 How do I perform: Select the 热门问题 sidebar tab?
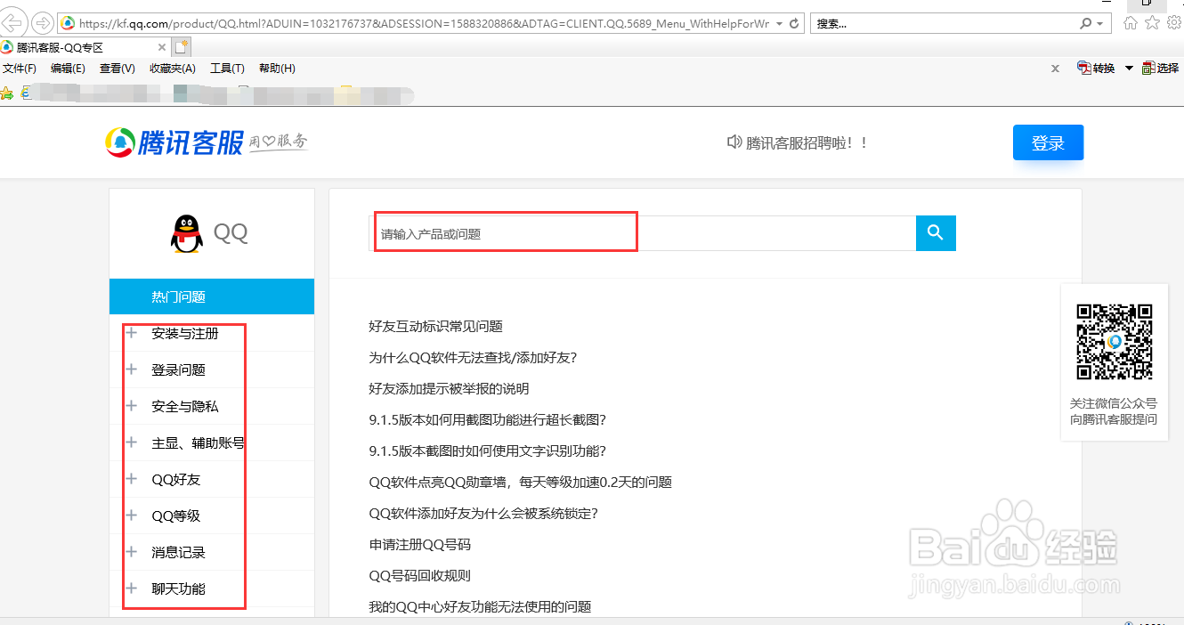[x=212, y=296]
